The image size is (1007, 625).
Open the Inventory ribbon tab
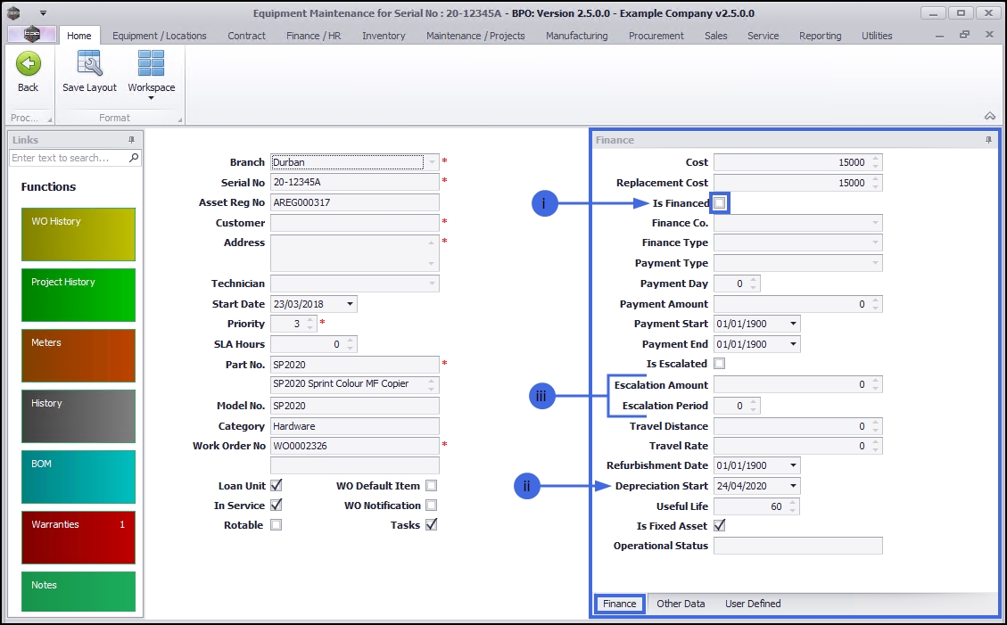click(384, 36)
